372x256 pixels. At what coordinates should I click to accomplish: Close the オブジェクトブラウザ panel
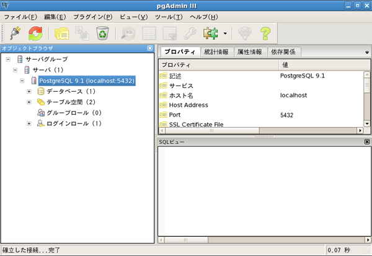[149, 48]
